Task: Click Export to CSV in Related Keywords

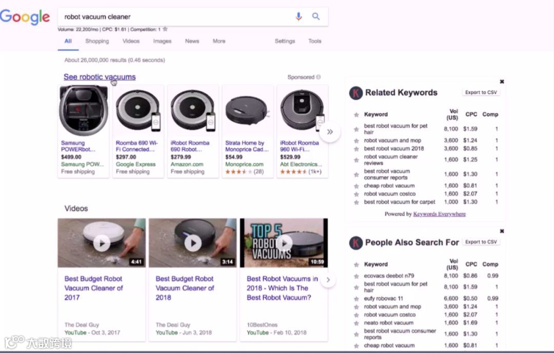Action: (481, 92)
